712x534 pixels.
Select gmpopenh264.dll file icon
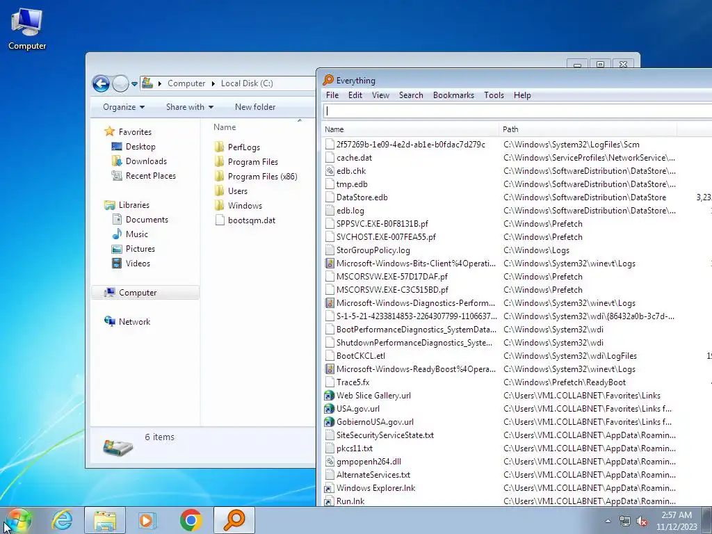point(330,462)
